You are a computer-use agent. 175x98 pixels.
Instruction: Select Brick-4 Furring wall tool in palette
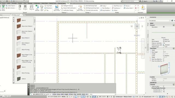(23, 50)
